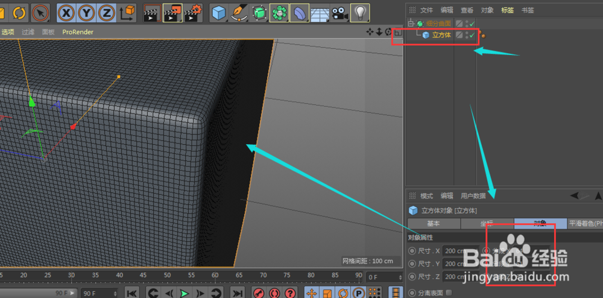603x298 pixels.
Task: Click the 尺寸 . Y input field
Action: tap(459, 264)
